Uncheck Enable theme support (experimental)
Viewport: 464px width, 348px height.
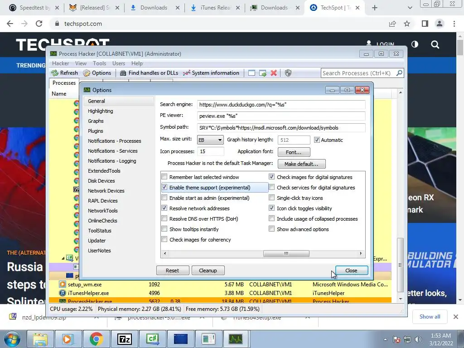164,187
